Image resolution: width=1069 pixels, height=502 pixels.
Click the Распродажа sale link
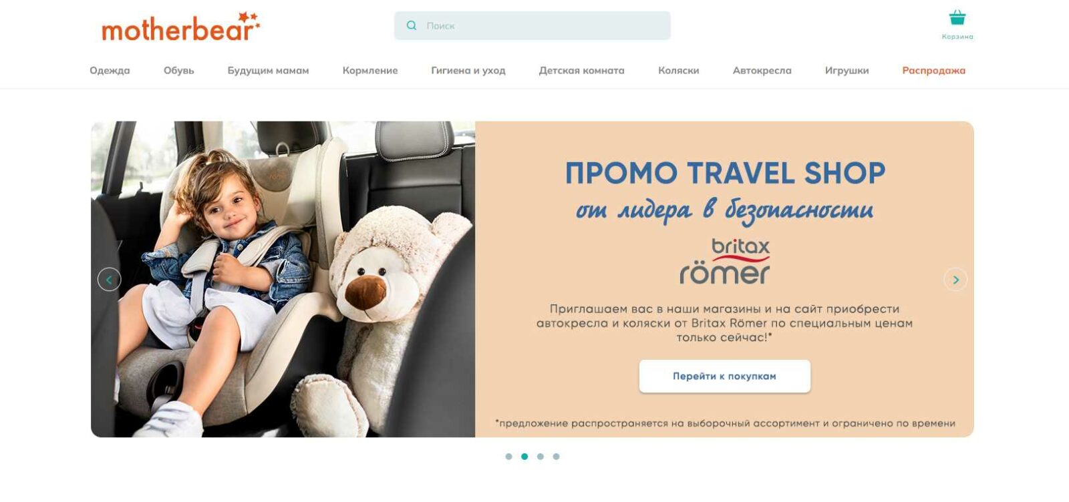[x=933, y=71]
